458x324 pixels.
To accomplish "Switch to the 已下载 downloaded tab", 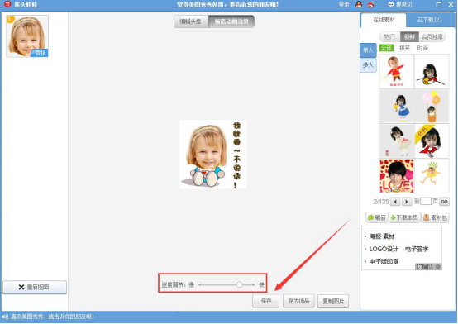I will 429,20.
